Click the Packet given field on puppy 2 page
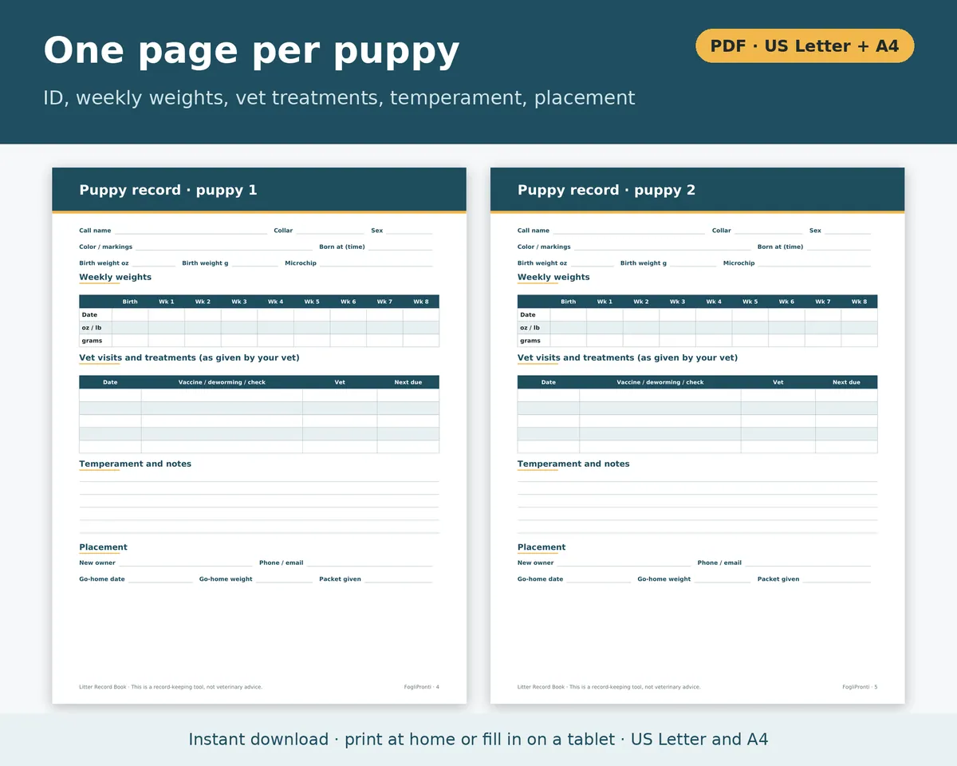The width and height of the screenshot is (957, 766). pos(837,579)
